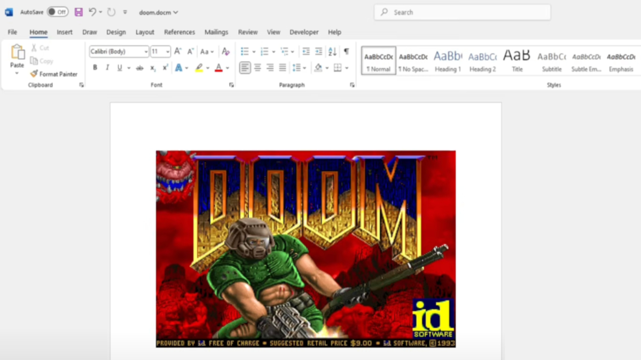641x360 pixels.
Task: Apply yellow text highlight color
Action: pos(199,68)
